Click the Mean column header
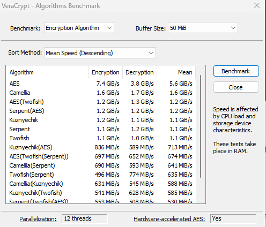 (176, 72)
